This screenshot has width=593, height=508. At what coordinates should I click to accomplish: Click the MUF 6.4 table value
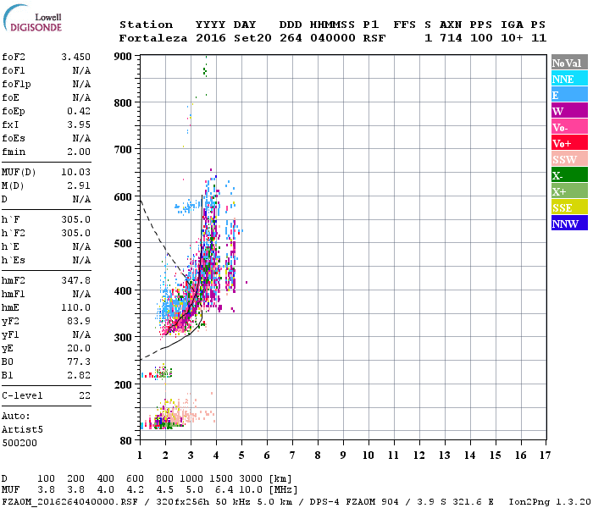point(224,490)
